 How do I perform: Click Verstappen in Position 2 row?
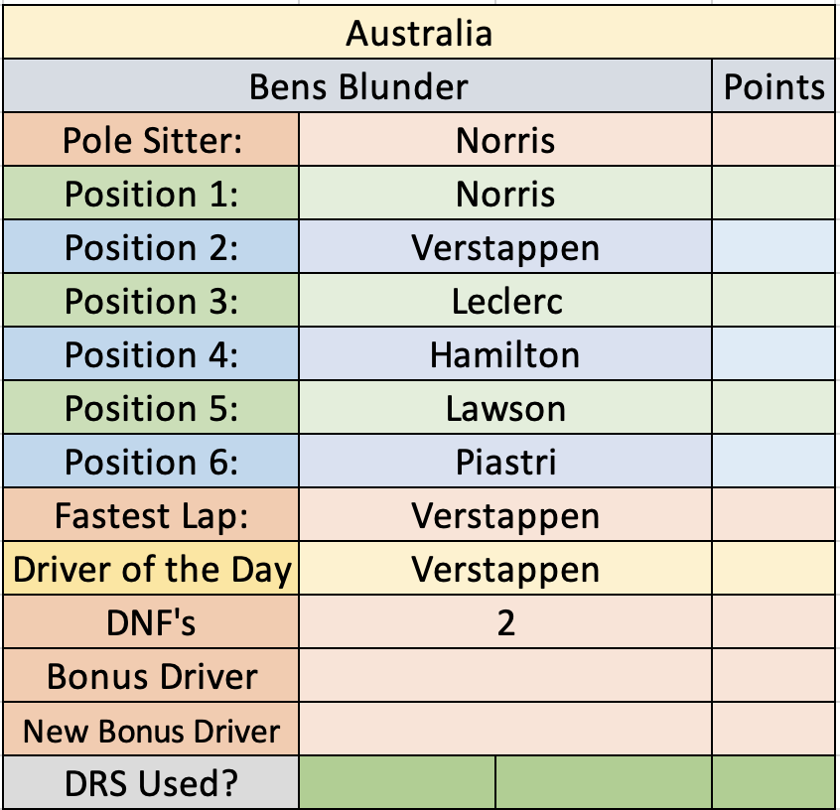coord(505,246)
